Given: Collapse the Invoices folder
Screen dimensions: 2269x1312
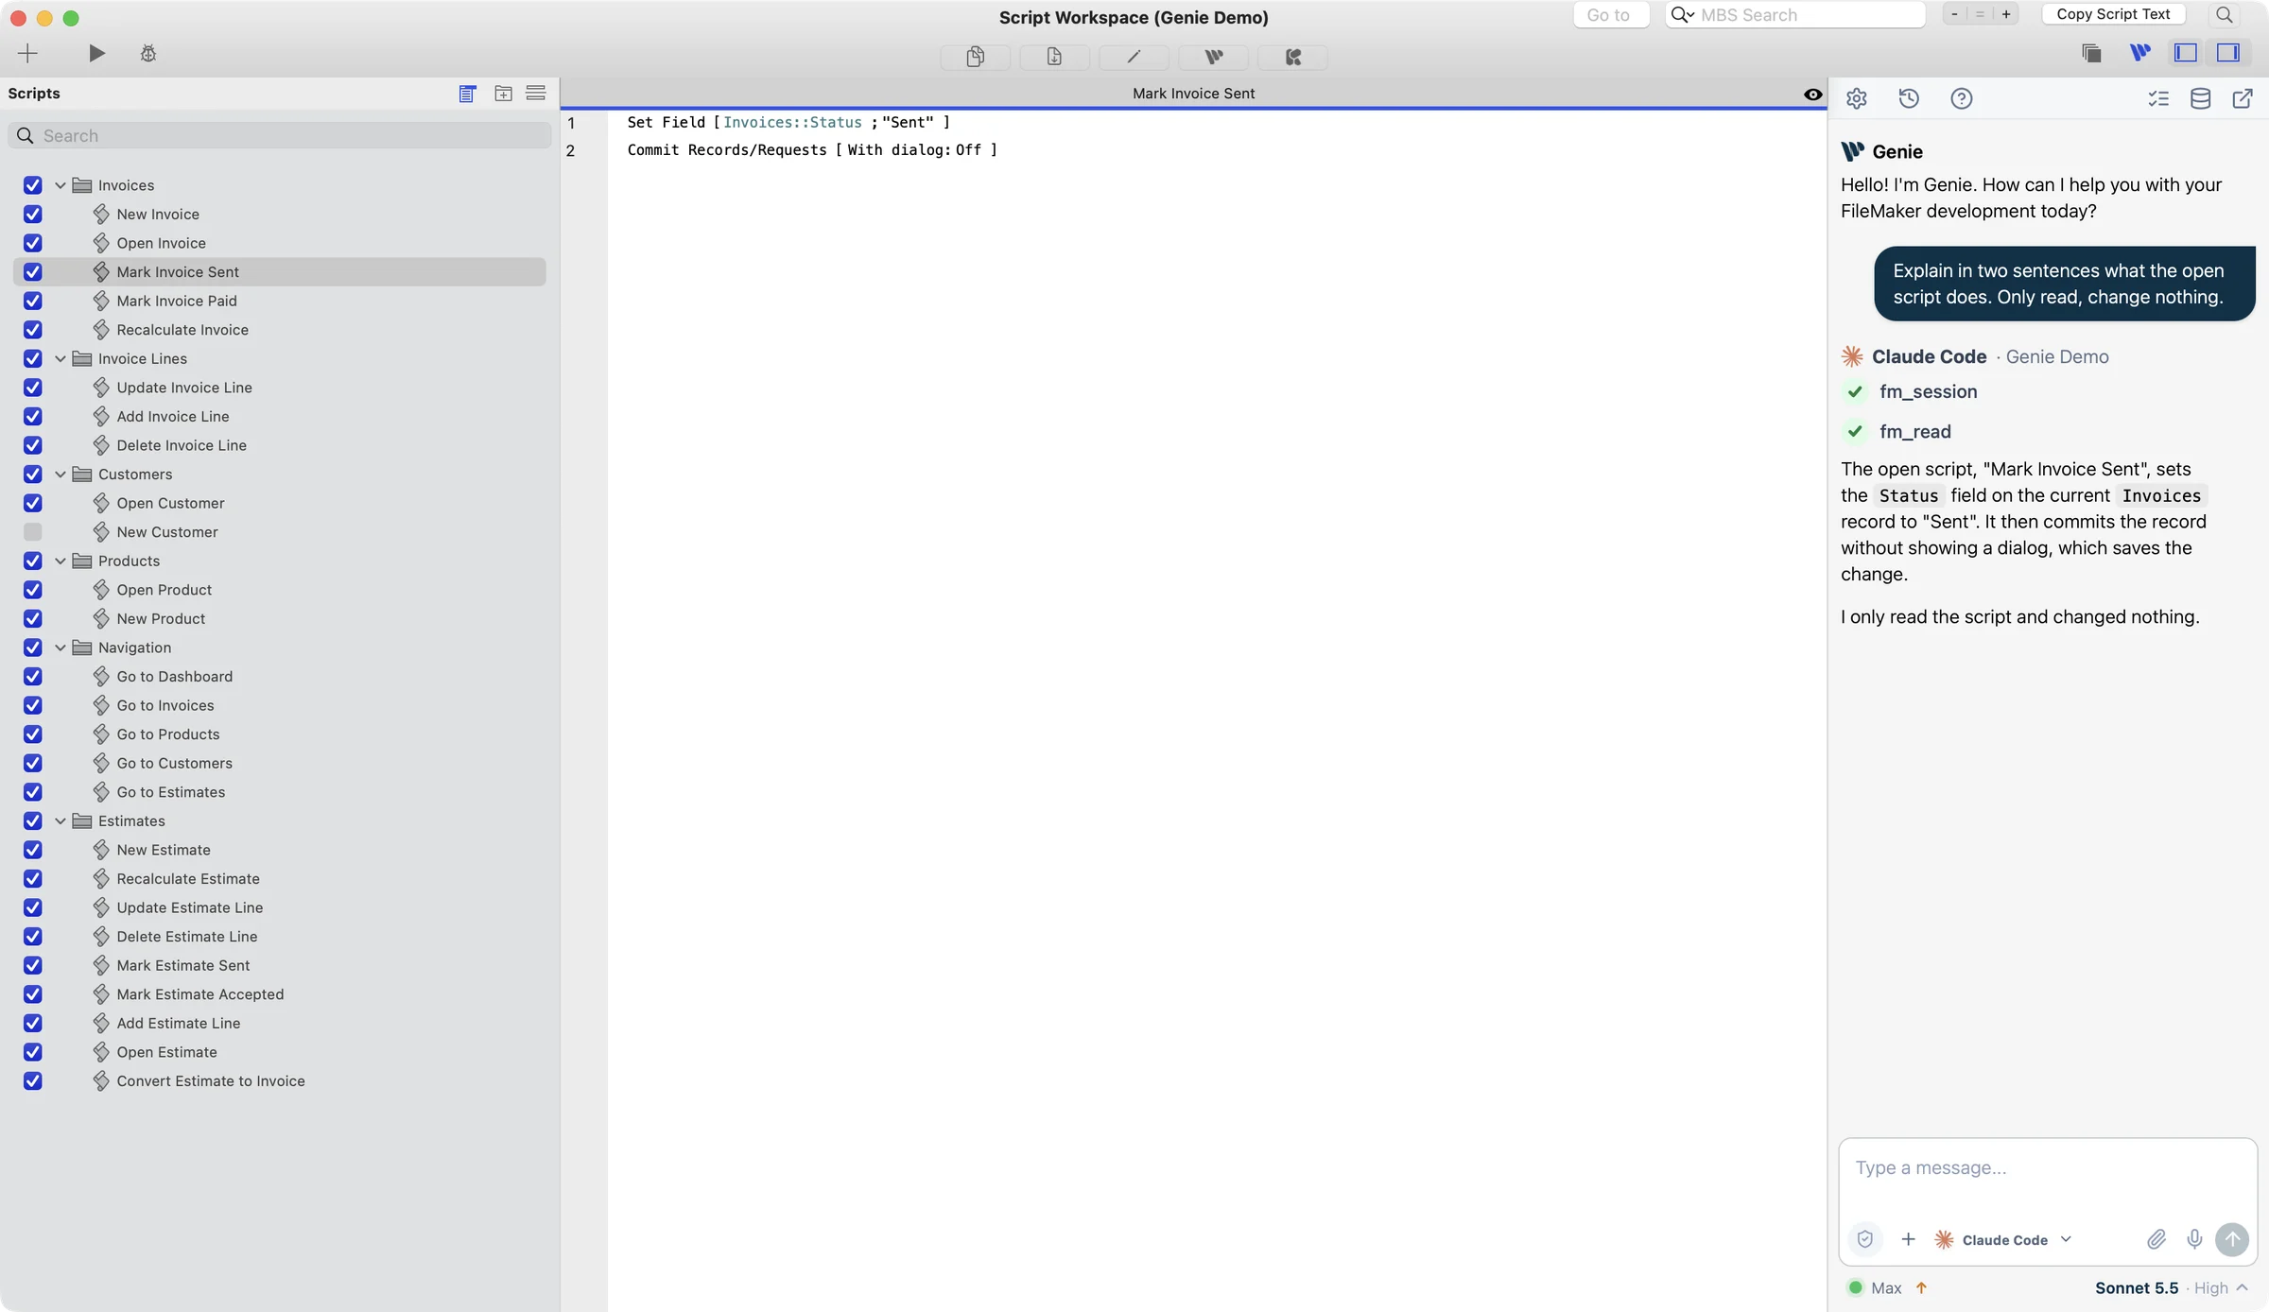Looking at the screenshot, I should [61, 185].
